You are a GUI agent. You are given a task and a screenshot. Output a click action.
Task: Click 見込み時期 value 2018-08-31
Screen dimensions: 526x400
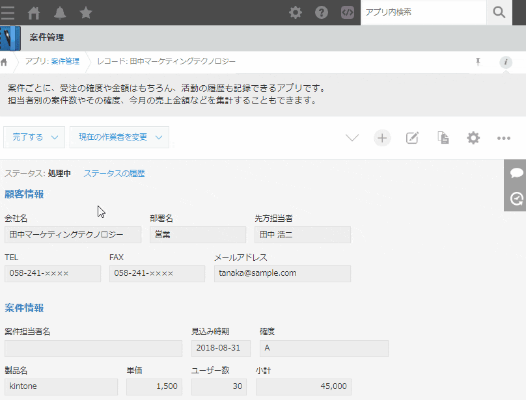(221, 349)
